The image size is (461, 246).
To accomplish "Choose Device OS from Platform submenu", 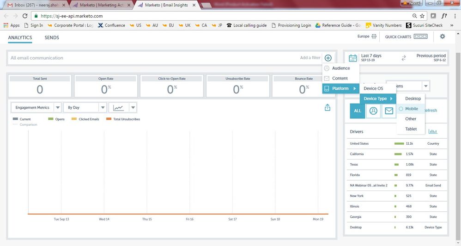I will [x=373, y=88].
